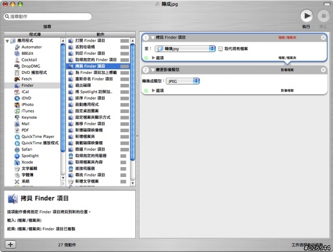
Task: Choose the 設定桌面圖案 action
Action: (98, 111)
